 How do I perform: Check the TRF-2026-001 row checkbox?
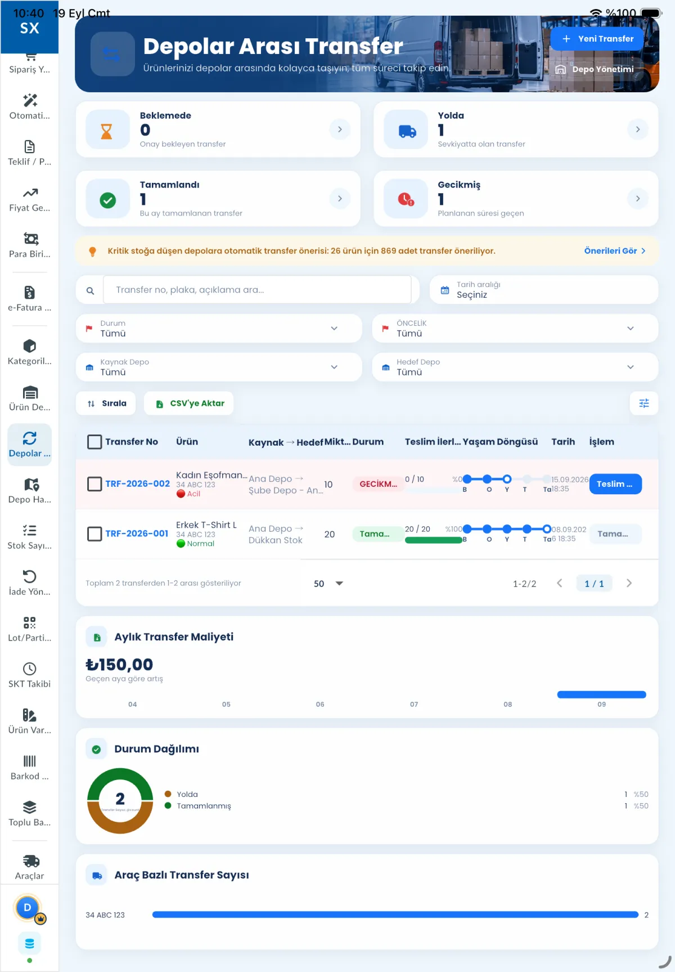click(94, 534)
